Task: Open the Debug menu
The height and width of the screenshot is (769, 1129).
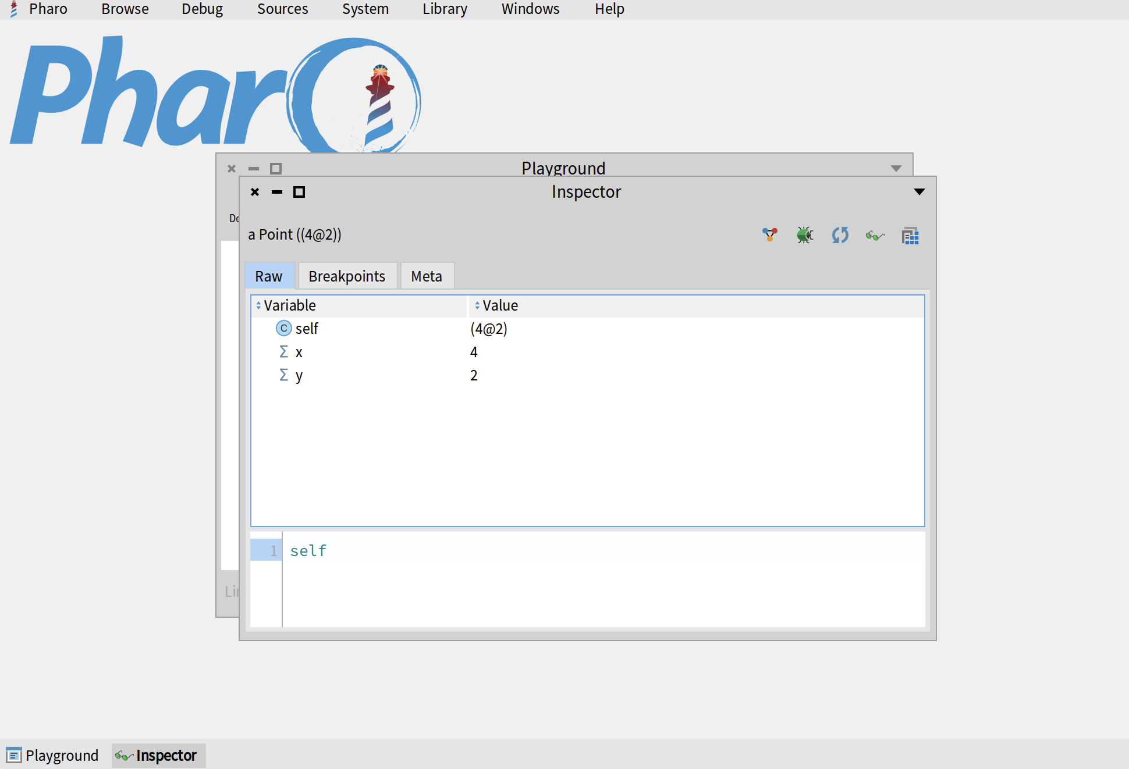Action: (202, 9)
